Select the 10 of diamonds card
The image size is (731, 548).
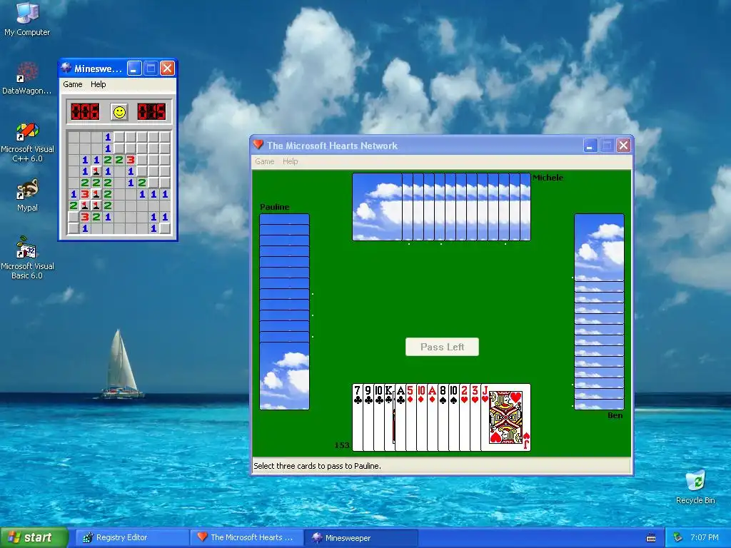[422, 417]
